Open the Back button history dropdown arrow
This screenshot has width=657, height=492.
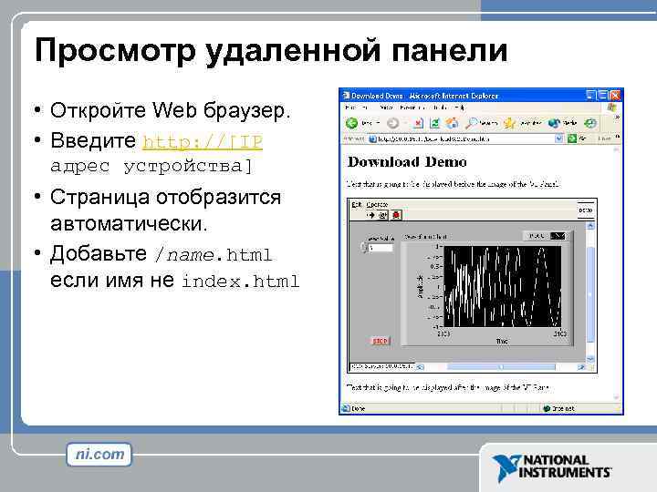[378, 123]
